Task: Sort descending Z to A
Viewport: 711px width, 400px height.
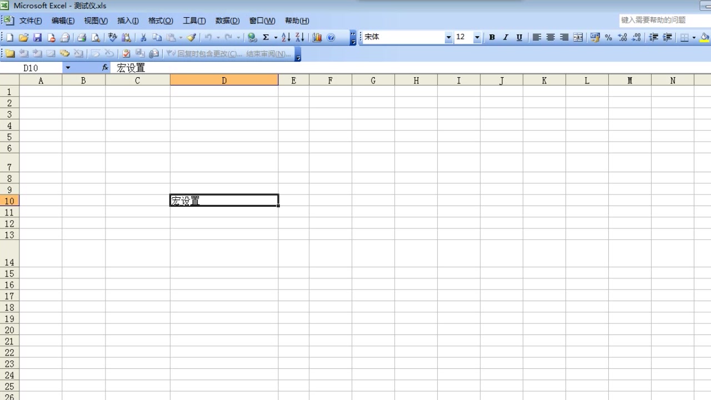Action: coord(300,38)
